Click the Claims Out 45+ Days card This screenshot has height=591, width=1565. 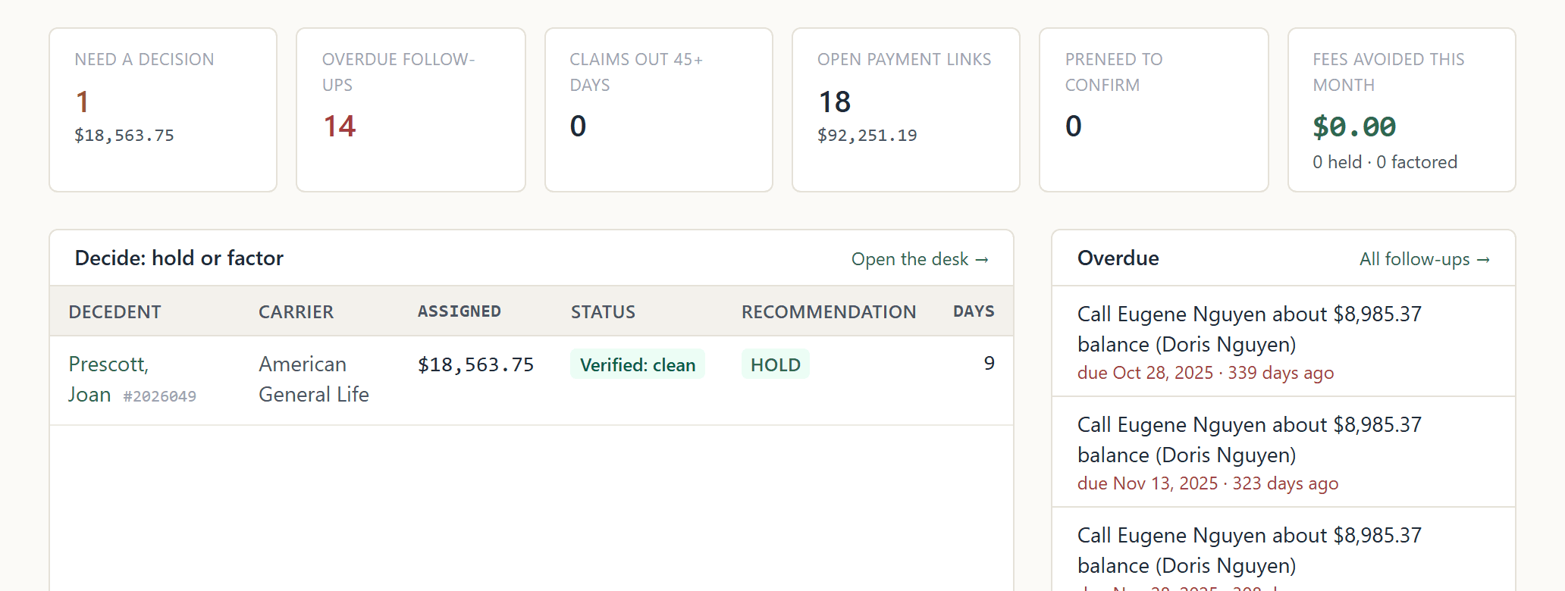click(659, 110)
